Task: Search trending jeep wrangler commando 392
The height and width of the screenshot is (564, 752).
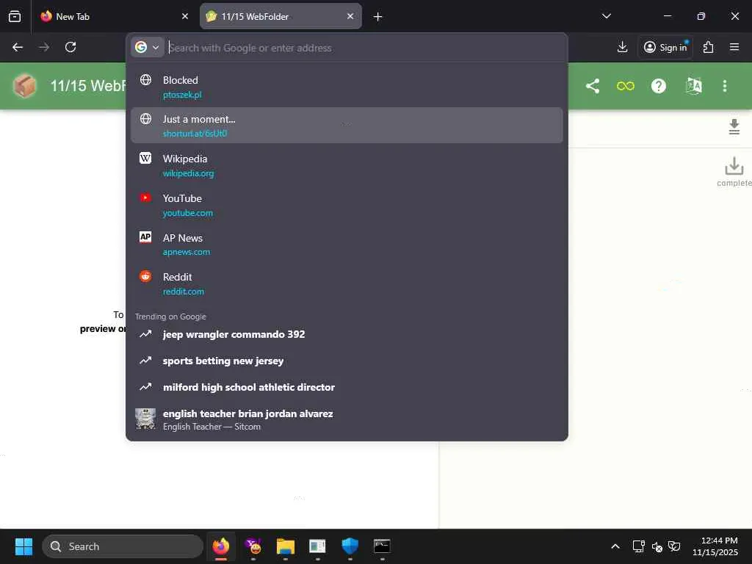Action: [347, 334]
